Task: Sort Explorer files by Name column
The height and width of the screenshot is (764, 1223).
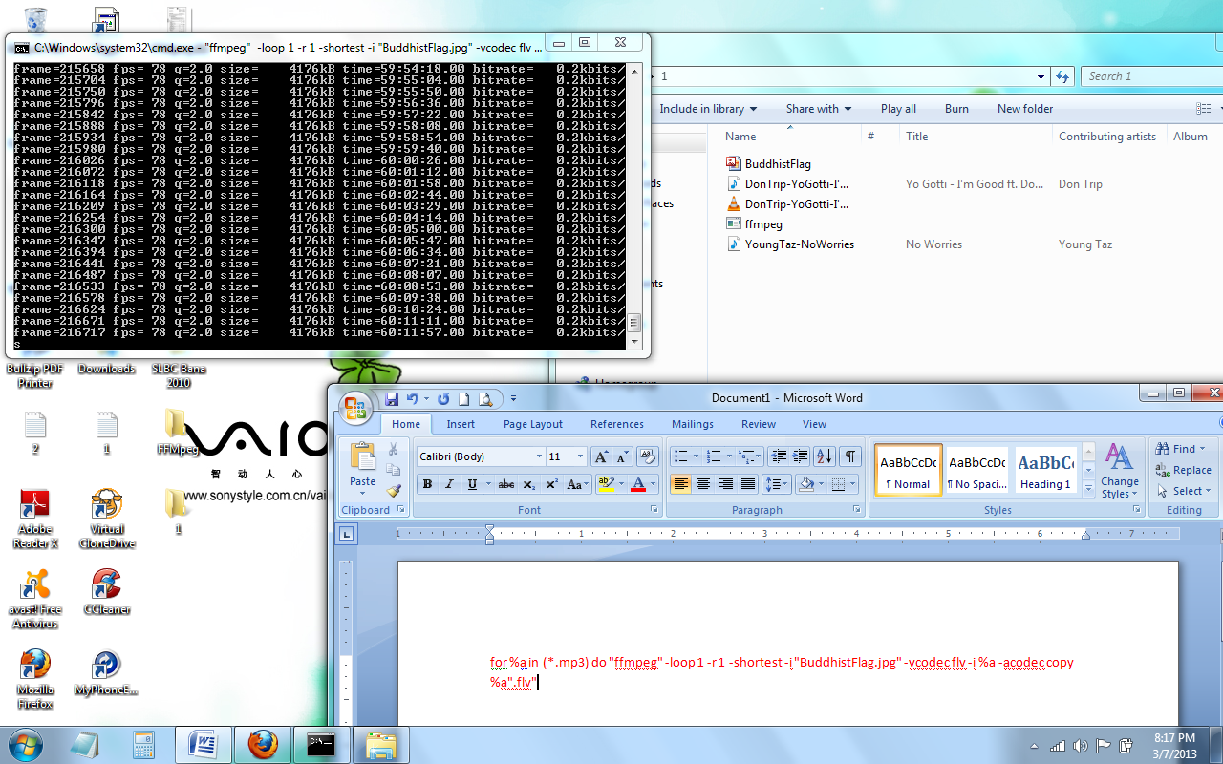Action: [740, 137]
